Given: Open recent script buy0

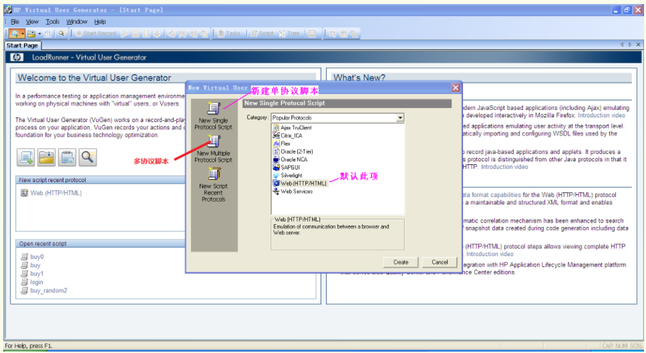Looking at the screenshot, I should click(x=37, y=257).
